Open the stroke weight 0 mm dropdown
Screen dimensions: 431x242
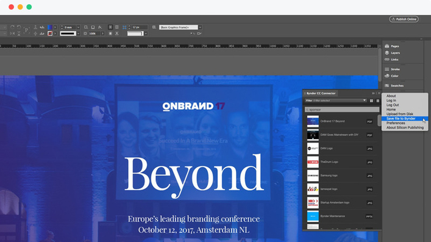[79, 27]
